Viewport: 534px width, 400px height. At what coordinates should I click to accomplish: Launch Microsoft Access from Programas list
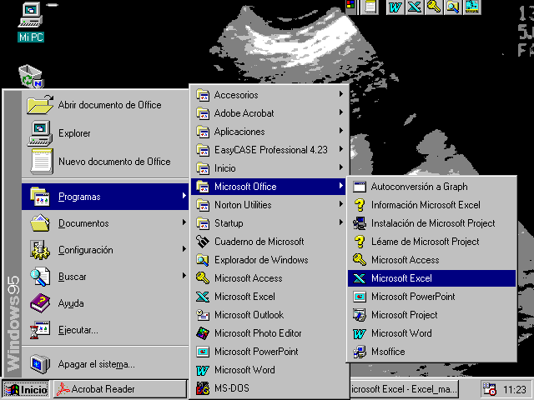pos(270,278)
